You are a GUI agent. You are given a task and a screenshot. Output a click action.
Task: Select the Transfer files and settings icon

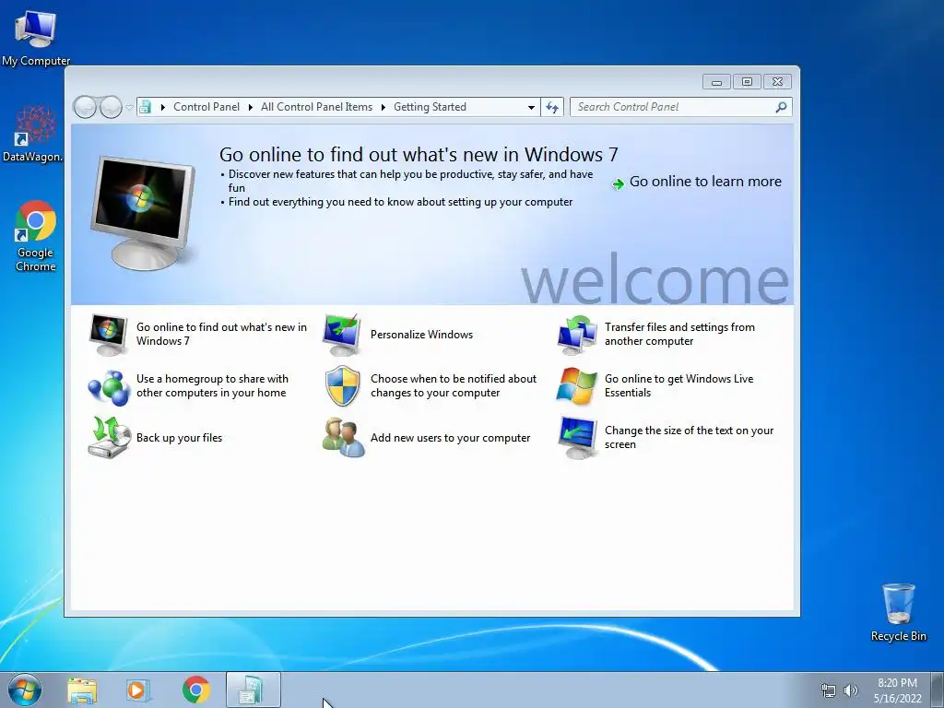(x=577, y=335)
